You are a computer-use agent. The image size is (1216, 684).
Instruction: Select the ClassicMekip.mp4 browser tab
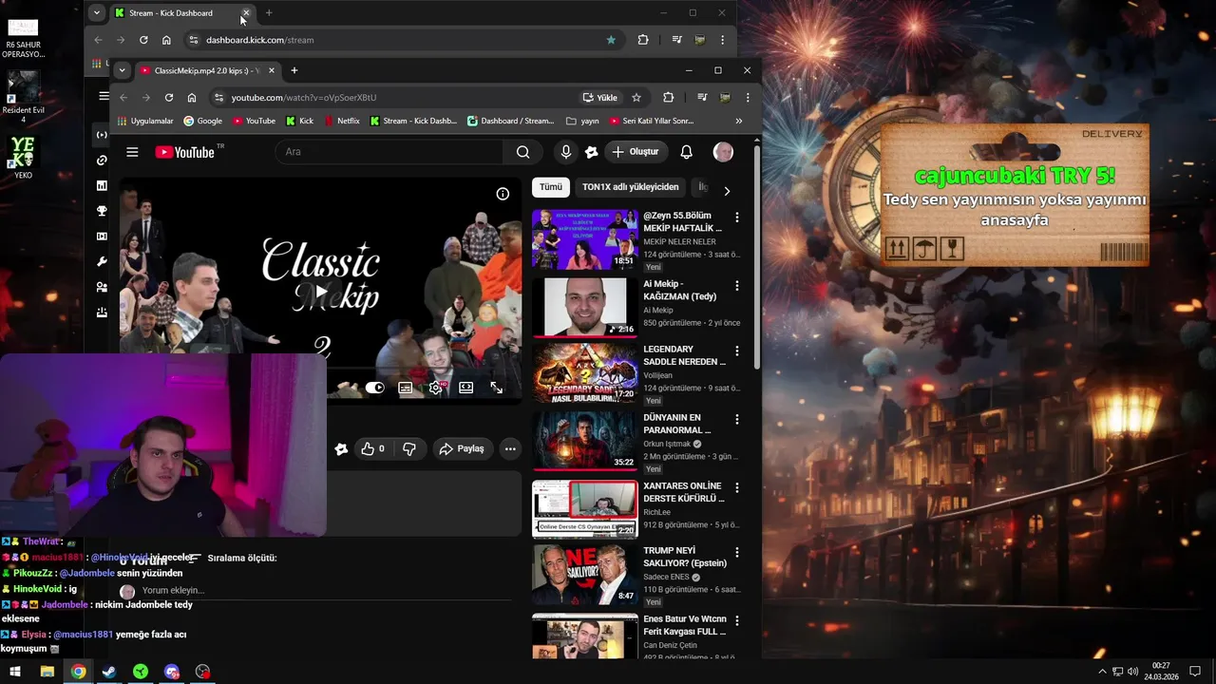pyautogui.click(x=207, y=70)
